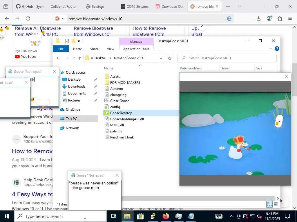
Task: Open new browser tab with plus button
Action: tap(228, 7)
